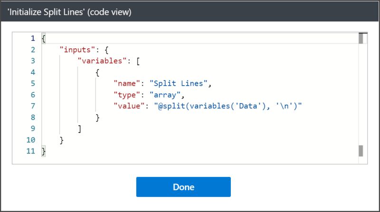The width and height of the screenshot is (380, 212).
Task: Click the "value" key on line 7
Action: point(129,106)
